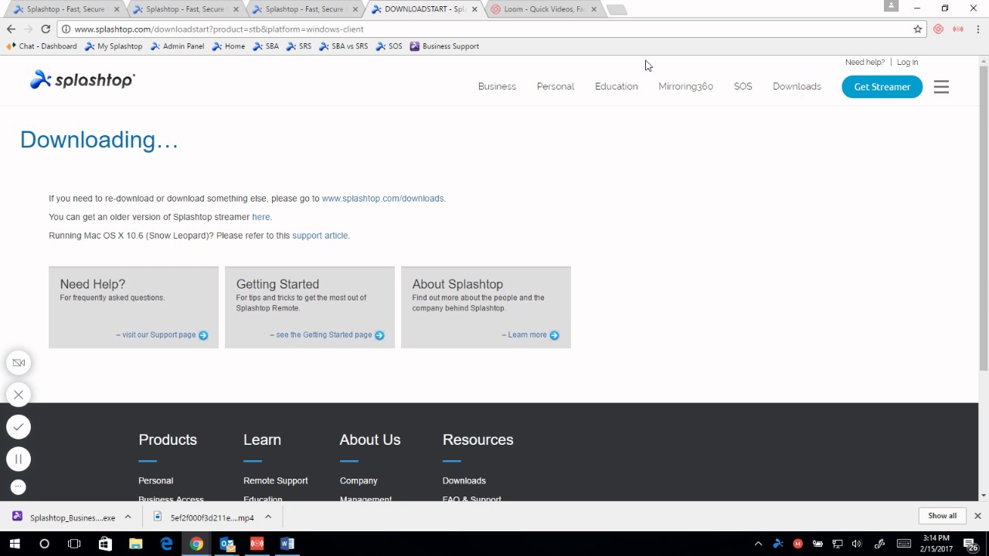
Task: Open the Personal menu item
Action: click(x=556, y=86)
